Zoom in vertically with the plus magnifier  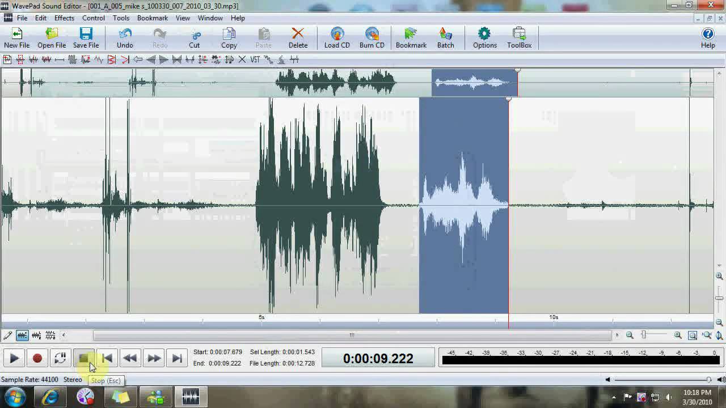[x=719, y=277]
